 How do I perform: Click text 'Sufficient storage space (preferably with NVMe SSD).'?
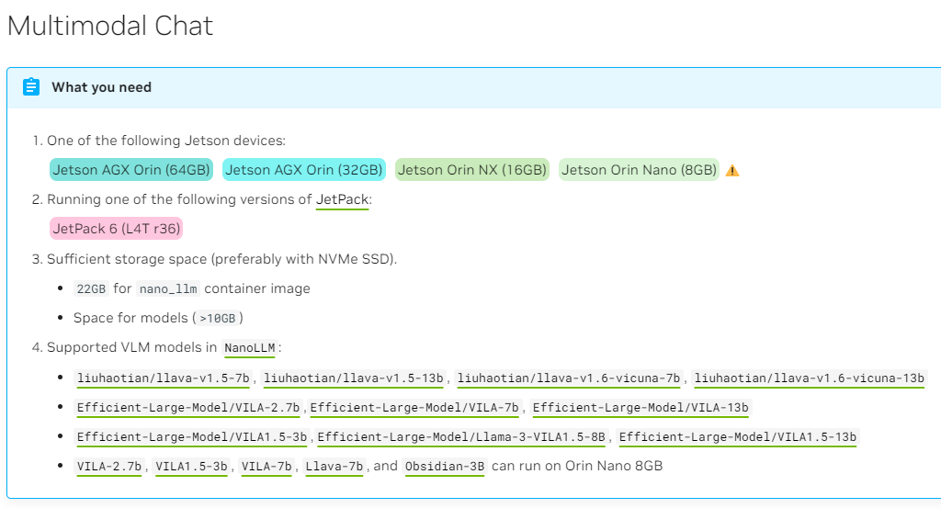(222, 259)
